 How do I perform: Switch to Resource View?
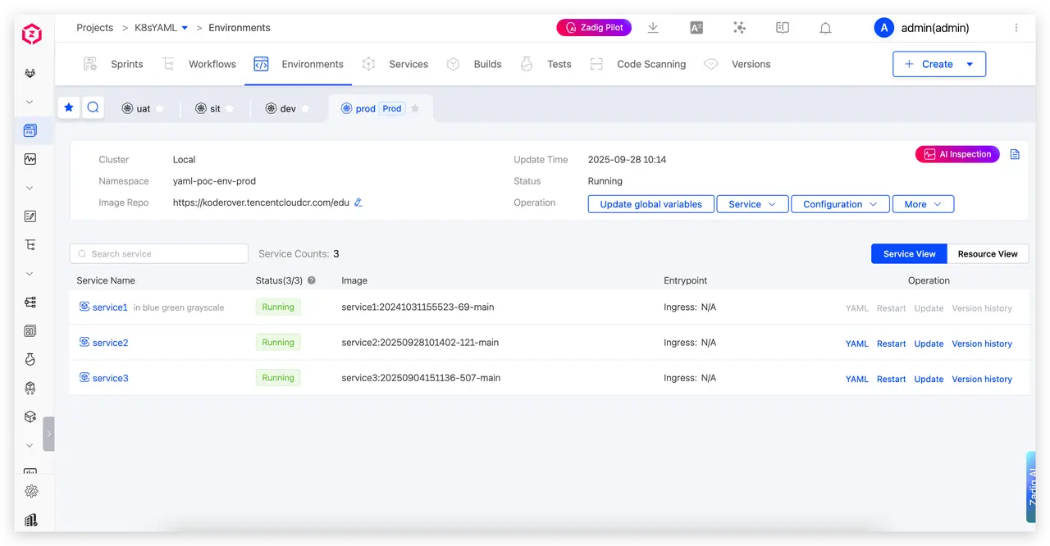pos(988,254)
